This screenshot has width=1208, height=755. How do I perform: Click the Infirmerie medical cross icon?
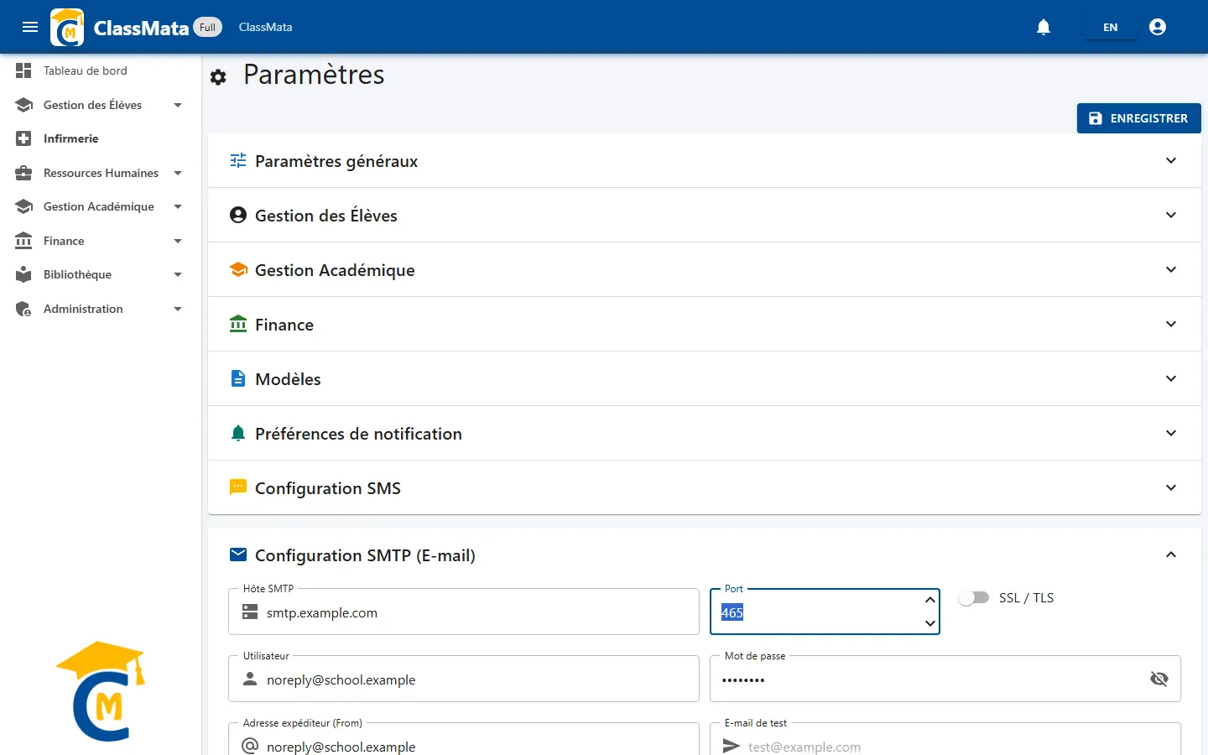click(x=23, y=138)
